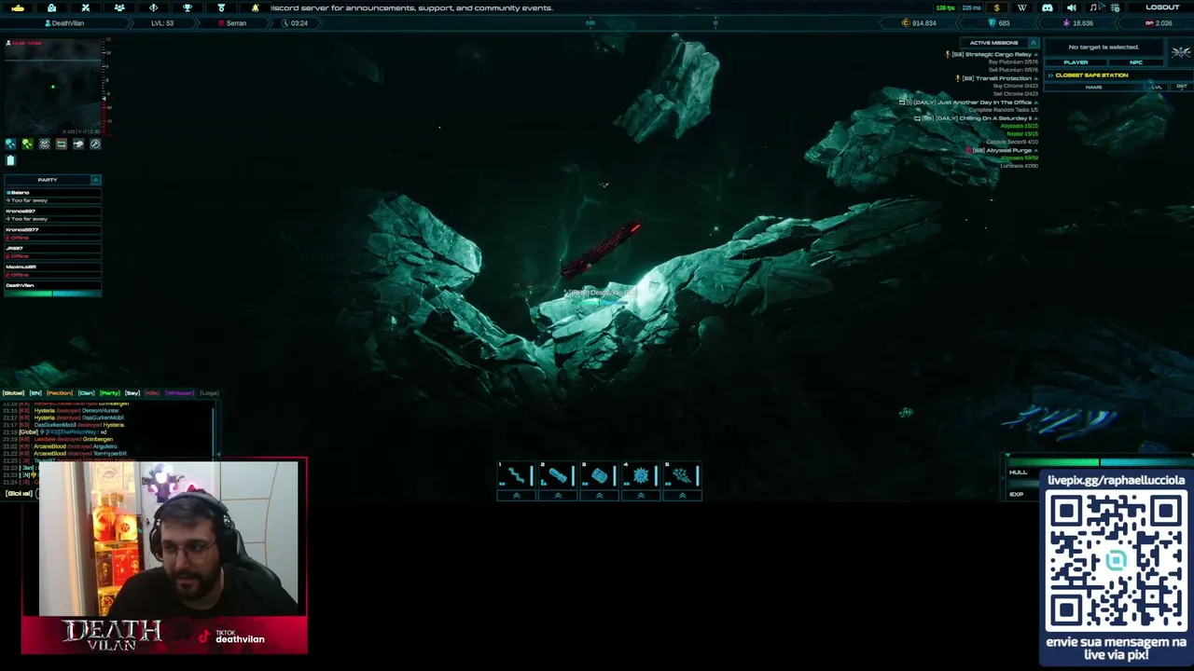Viewport: 1194px width, 671px height.
Task: Click the DeathVilan player name
Action: click(67, 23)
